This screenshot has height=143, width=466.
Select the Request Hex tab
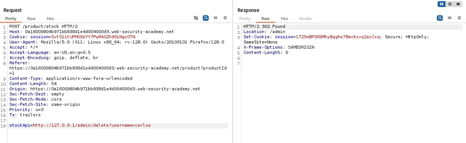coord(50,19)
